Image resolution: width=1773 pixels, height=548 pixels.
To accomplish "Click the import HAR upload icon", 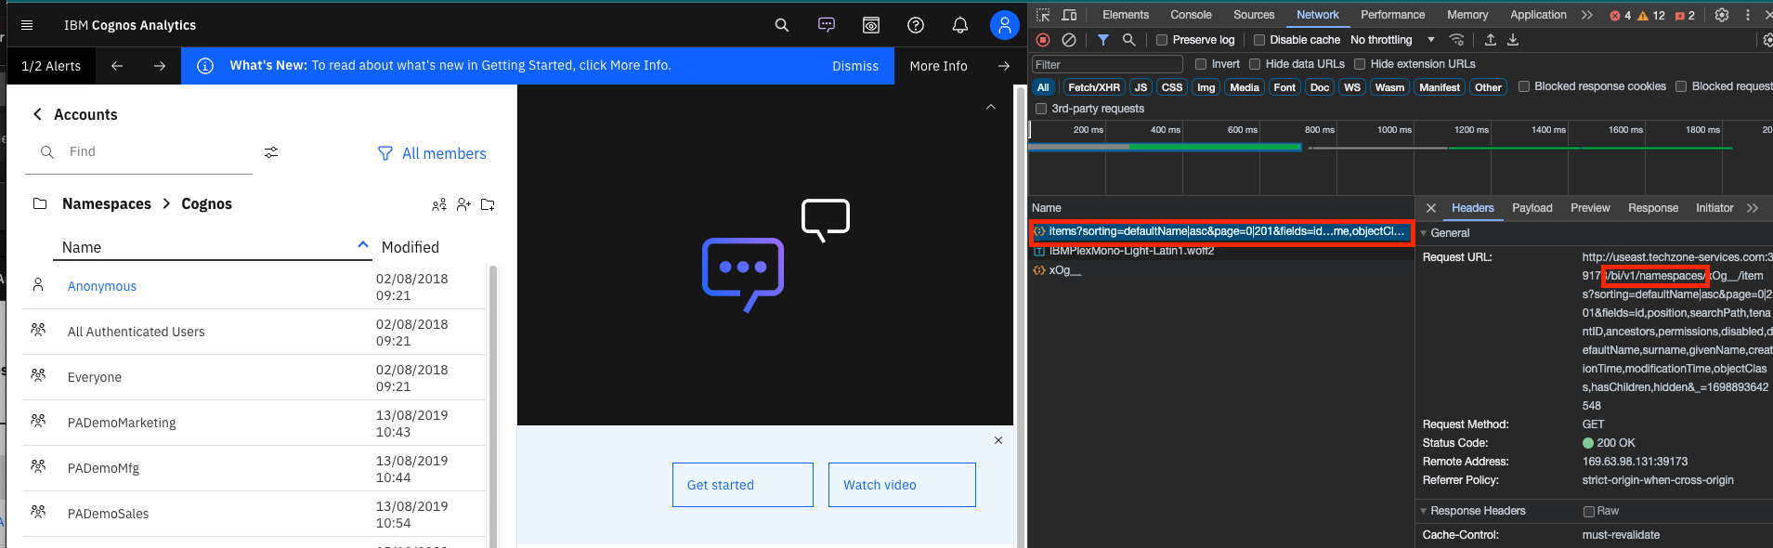I will tap(1491, 40).
